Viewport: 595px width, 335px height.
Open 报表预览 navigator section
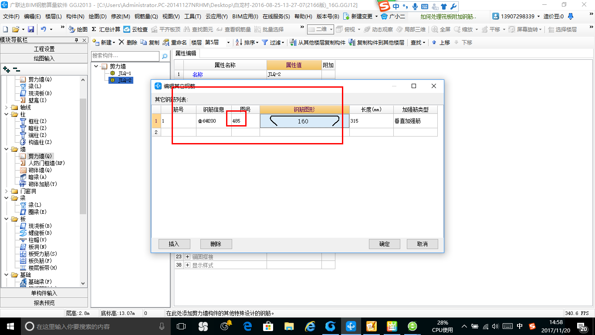point(44,303)
